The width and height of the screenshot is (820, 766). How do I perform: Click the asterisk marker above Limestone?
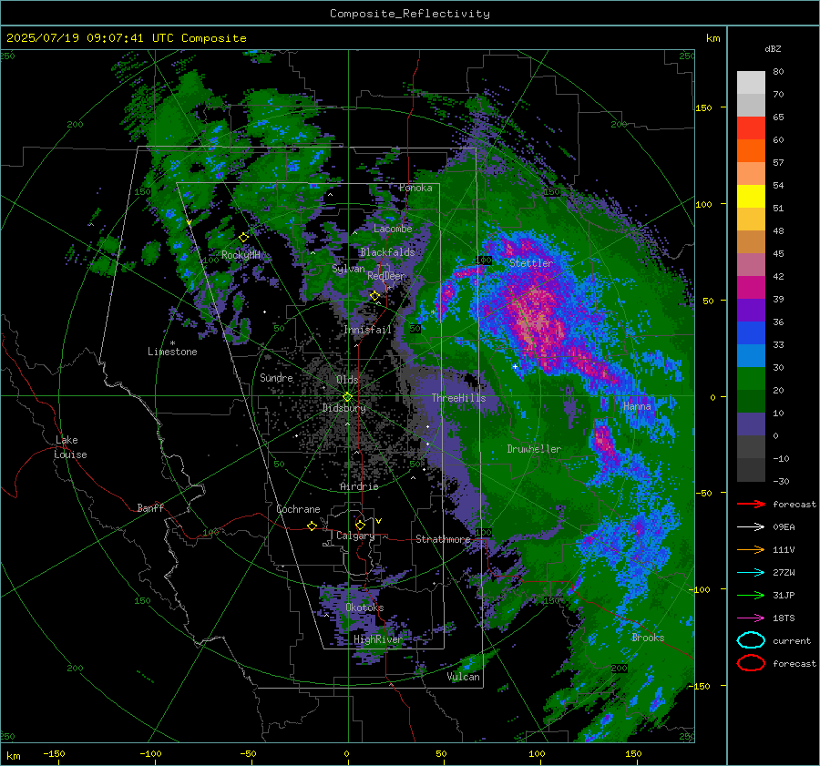click(x=172, y=343)
